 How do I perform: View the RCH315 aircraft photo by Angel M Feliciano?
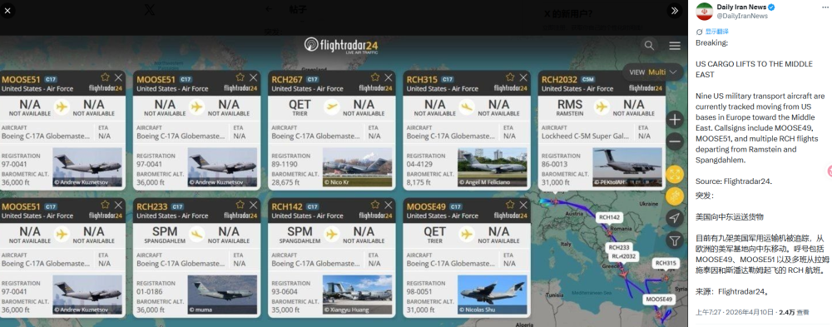tap(493, 166)
